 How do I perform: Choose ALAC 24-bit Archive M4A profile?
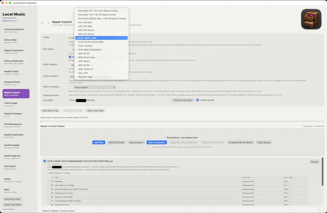click(x=102, y=42)
